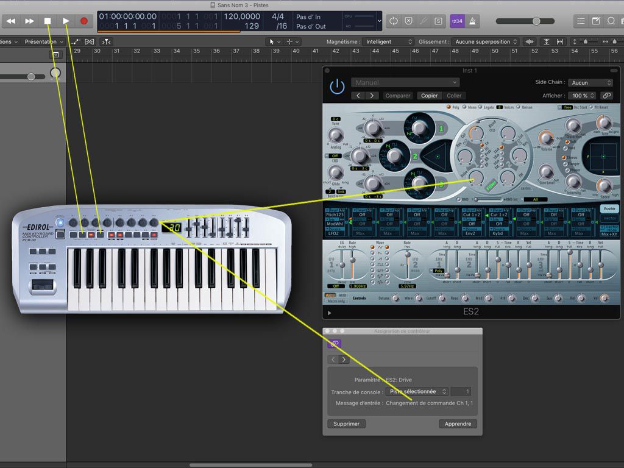Toggle Cycle mode icon in control bar
Viewport: 624px width, 468px height.
click(x=394, y=21)
